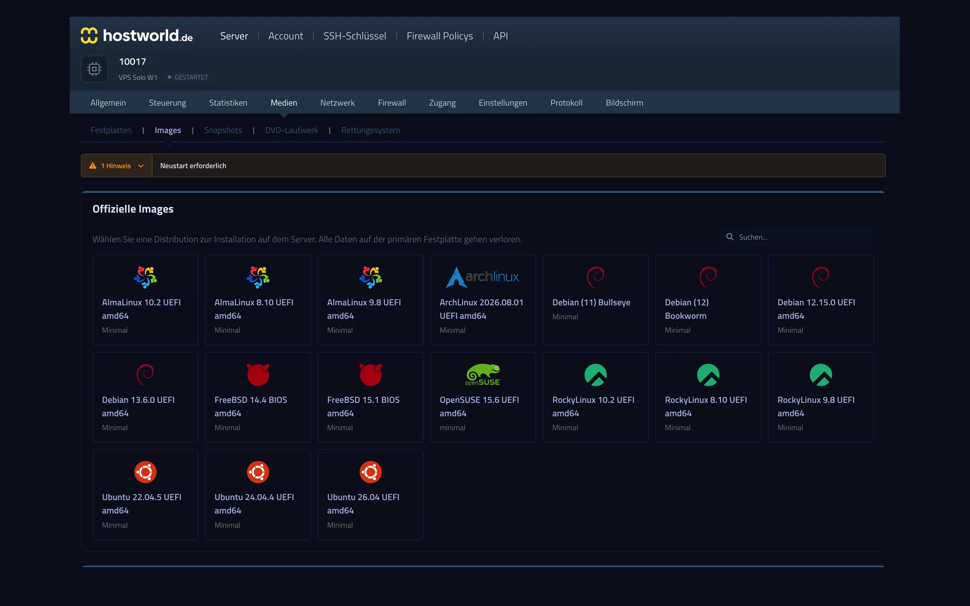This screenshot has width=970, height=606.
Task: Open the Bildschirm tab
Action: coord(624,103)
